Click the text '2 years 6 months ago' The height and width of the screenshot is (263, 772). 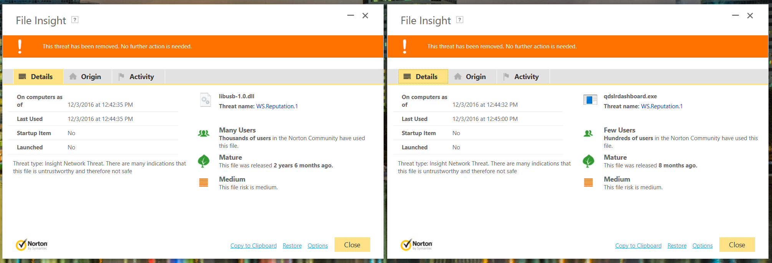coord(303,165)
